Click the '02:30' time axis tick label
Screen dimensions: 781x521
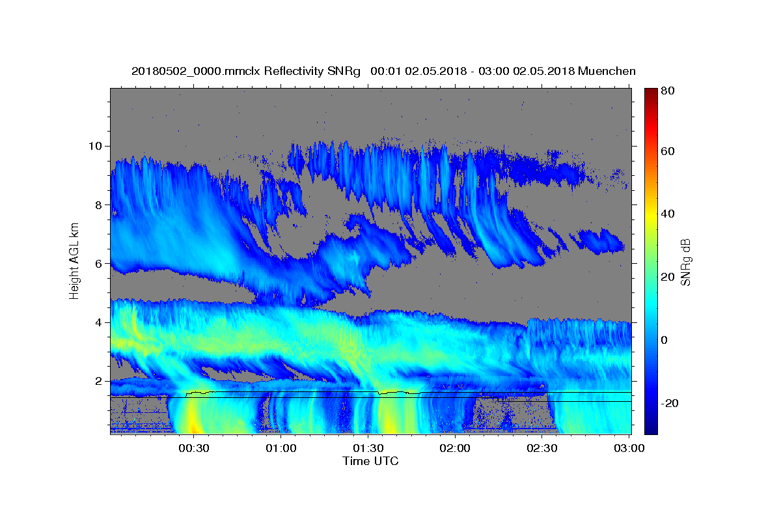coord(541,449)
